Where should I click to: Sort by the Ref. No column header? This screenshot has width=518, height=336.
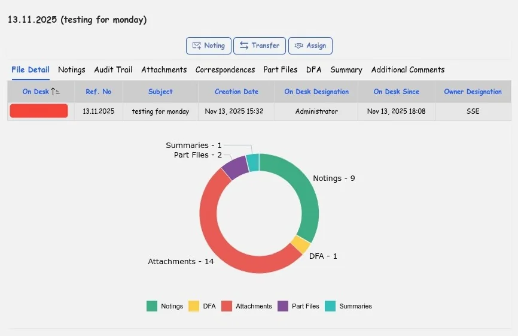[x=99, y=92]
